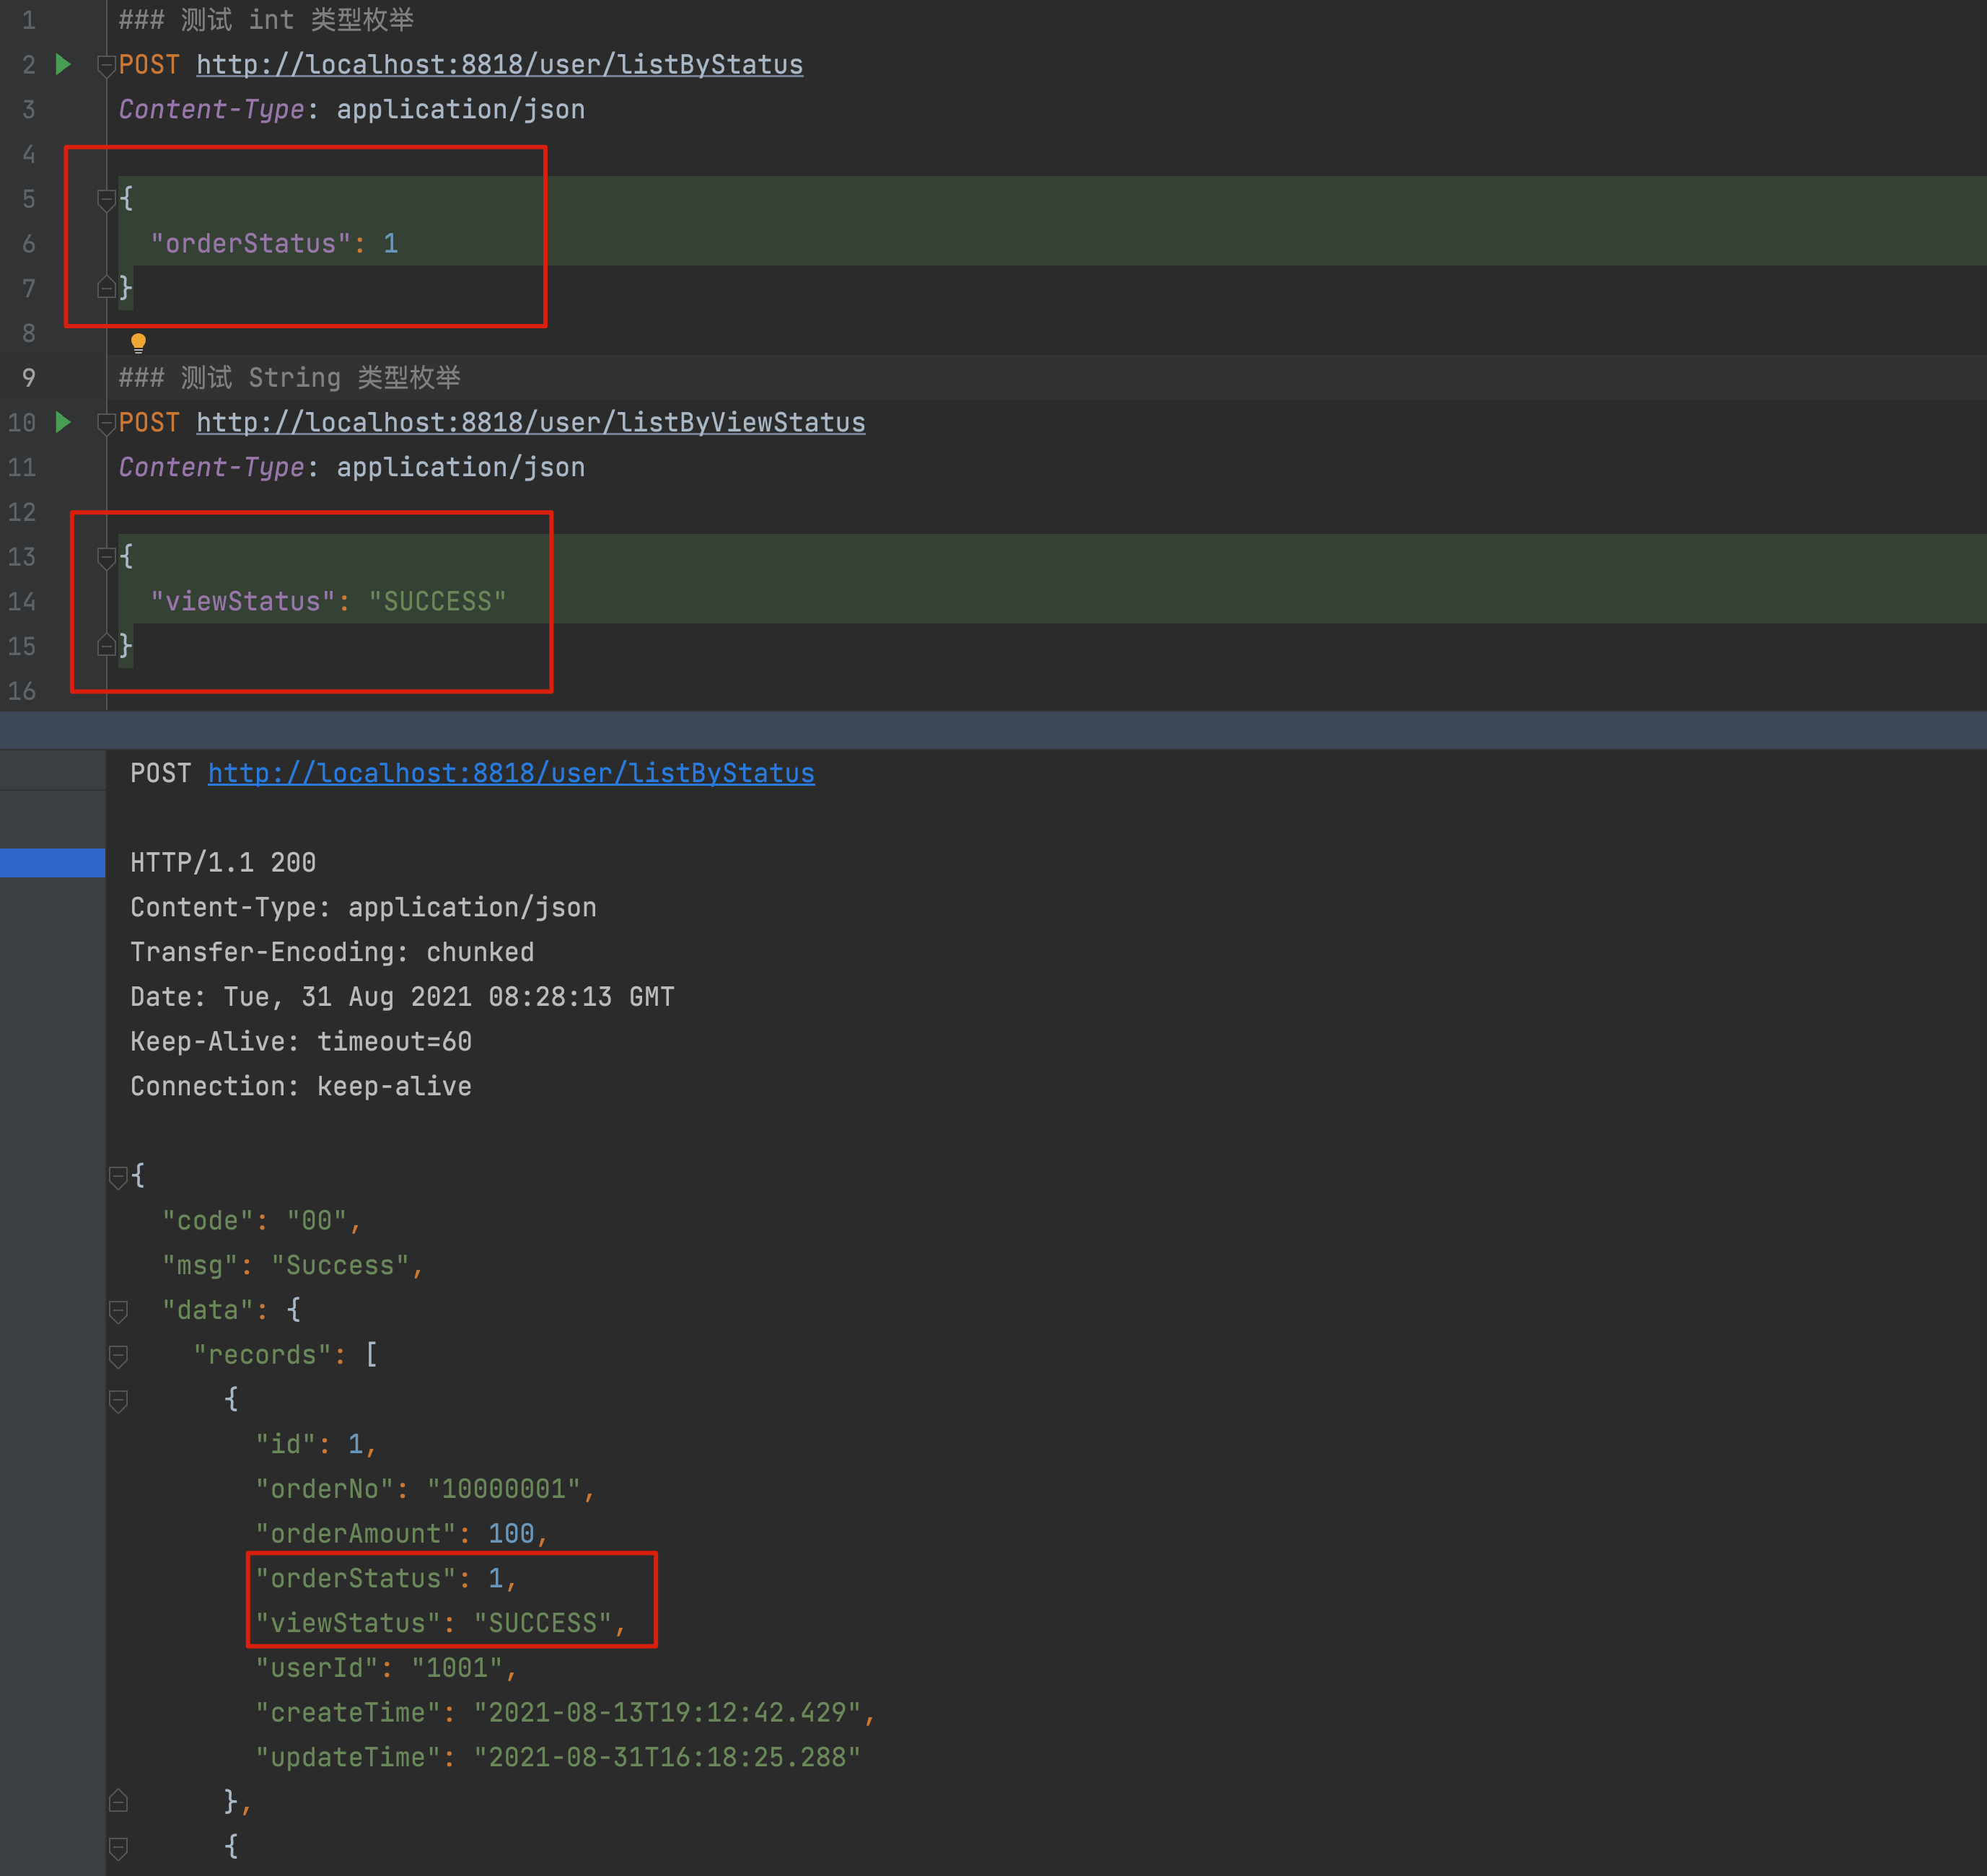The image size is (1987, 1876).
Task: Click the yellow lightbulb intention icon
Action: pyautogui.click(x=138, y=343)
